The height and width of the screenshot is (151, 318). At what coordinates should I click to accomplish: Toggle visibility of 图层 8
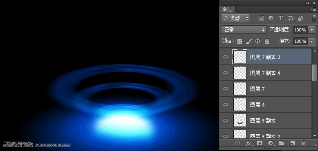click(x=226, y=104)
